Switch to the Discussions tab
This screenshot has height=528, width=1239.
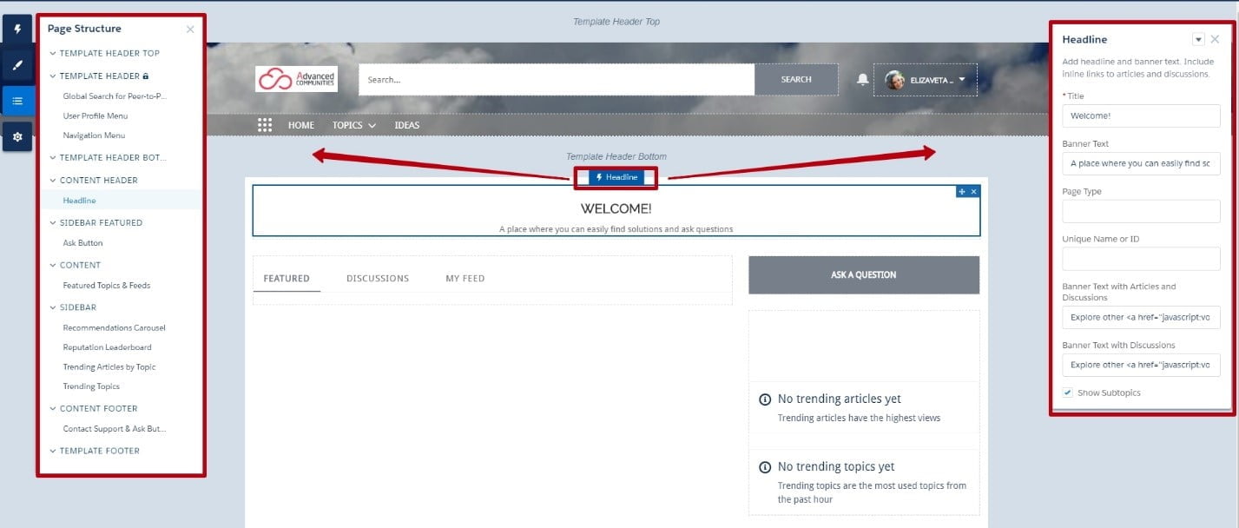[x=378, y=279]
